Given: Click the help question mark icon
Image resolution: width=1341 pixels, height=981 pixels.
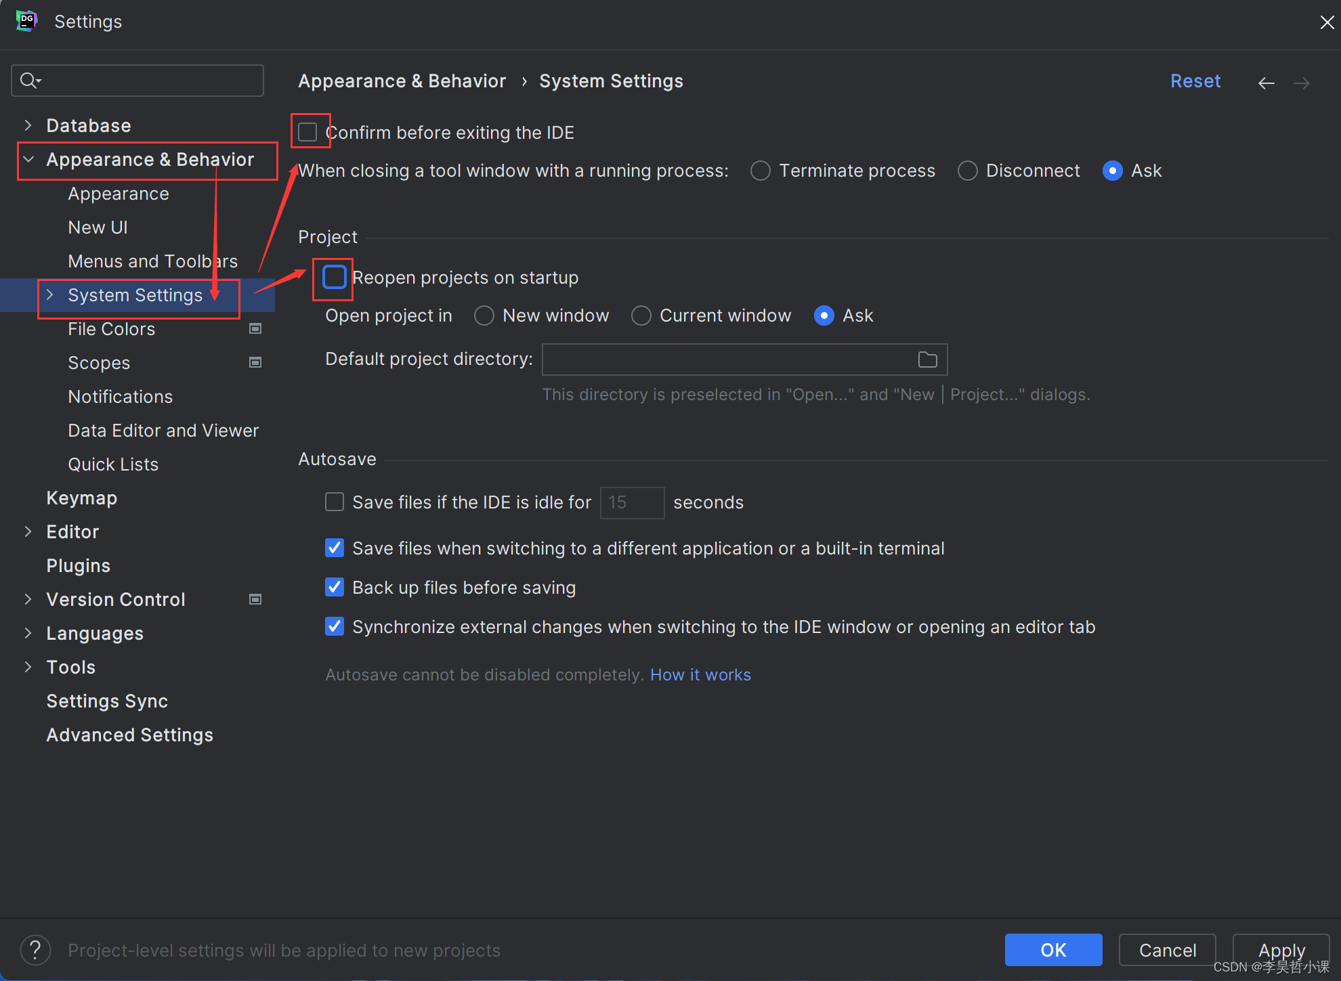Looking at the screenshot, I should coord(35,950).
